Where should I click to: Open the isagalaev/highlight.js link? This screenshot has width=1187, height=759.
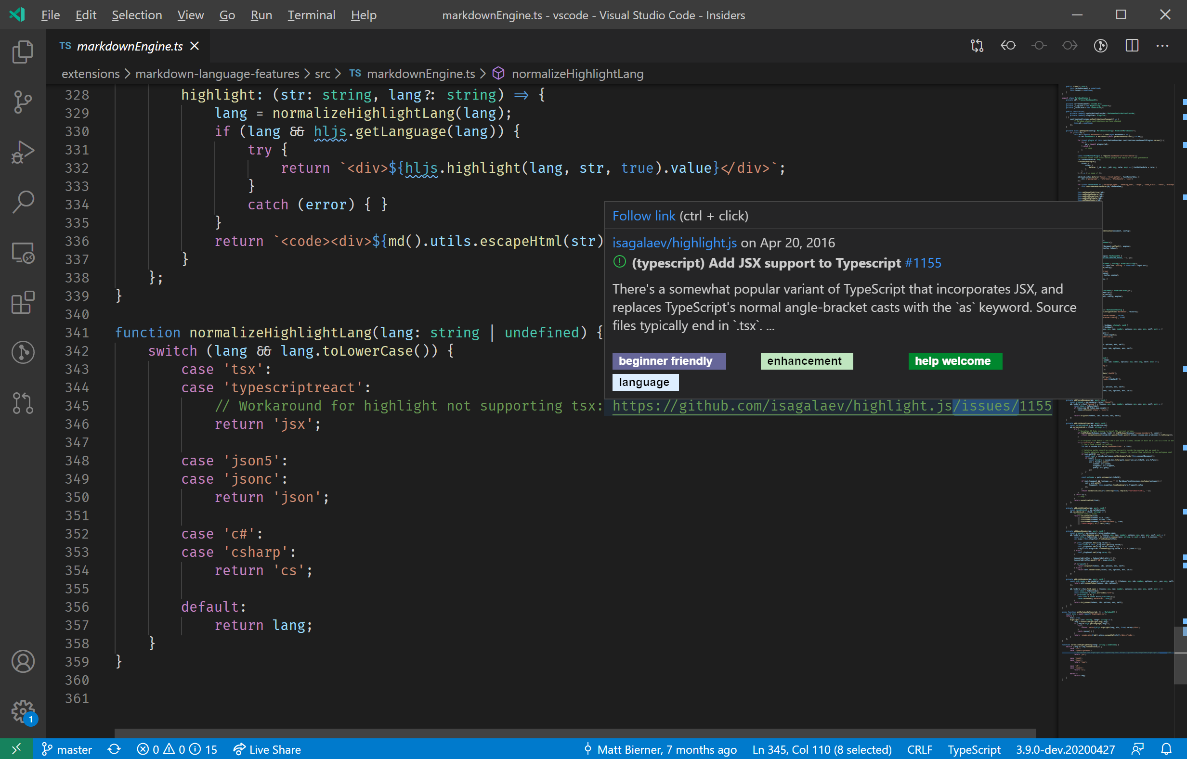(673, 243)
